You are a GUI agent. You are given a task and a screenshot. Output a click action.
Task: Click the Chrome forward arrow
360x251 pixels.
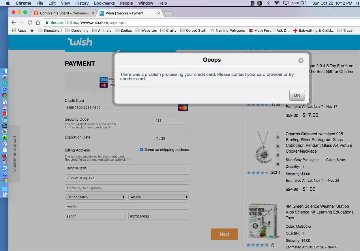pos(22,23)
